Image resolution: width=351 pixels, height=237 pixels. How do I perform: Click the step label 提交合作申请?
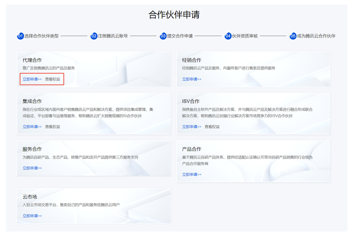point(180,36)
